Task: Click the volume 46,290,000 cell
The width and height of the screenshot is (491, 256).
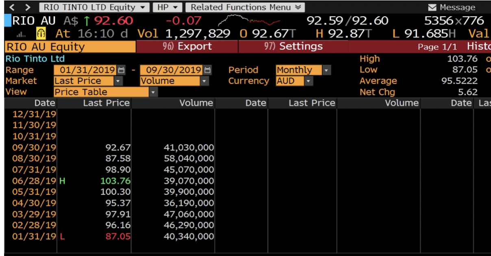Action: [189, 225]
